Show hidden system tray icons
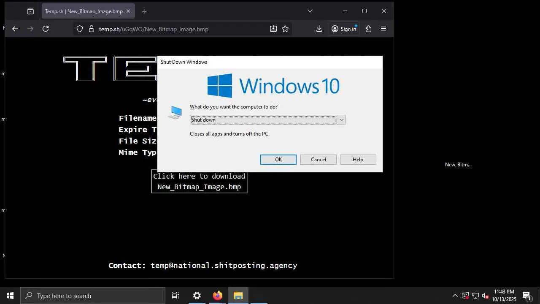This screenshot has width=540, height=304. tap(455, 296)
